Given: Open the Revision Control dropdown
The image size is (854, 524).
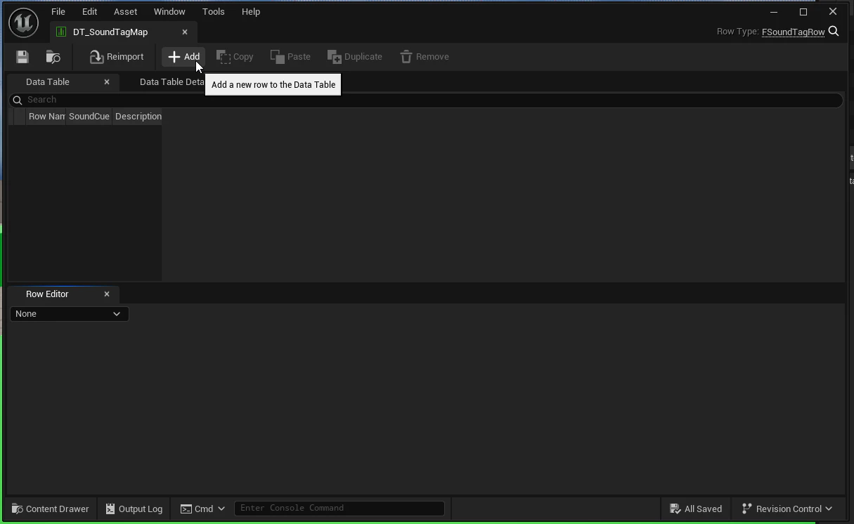Looking at the screenshot, I should tap(787, 509).
